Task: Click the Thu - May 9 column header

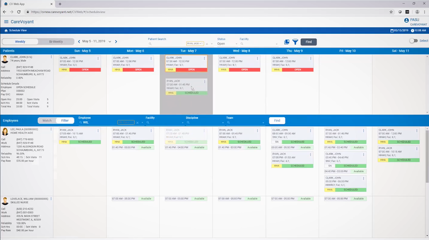Action: (x=295, y=51)
